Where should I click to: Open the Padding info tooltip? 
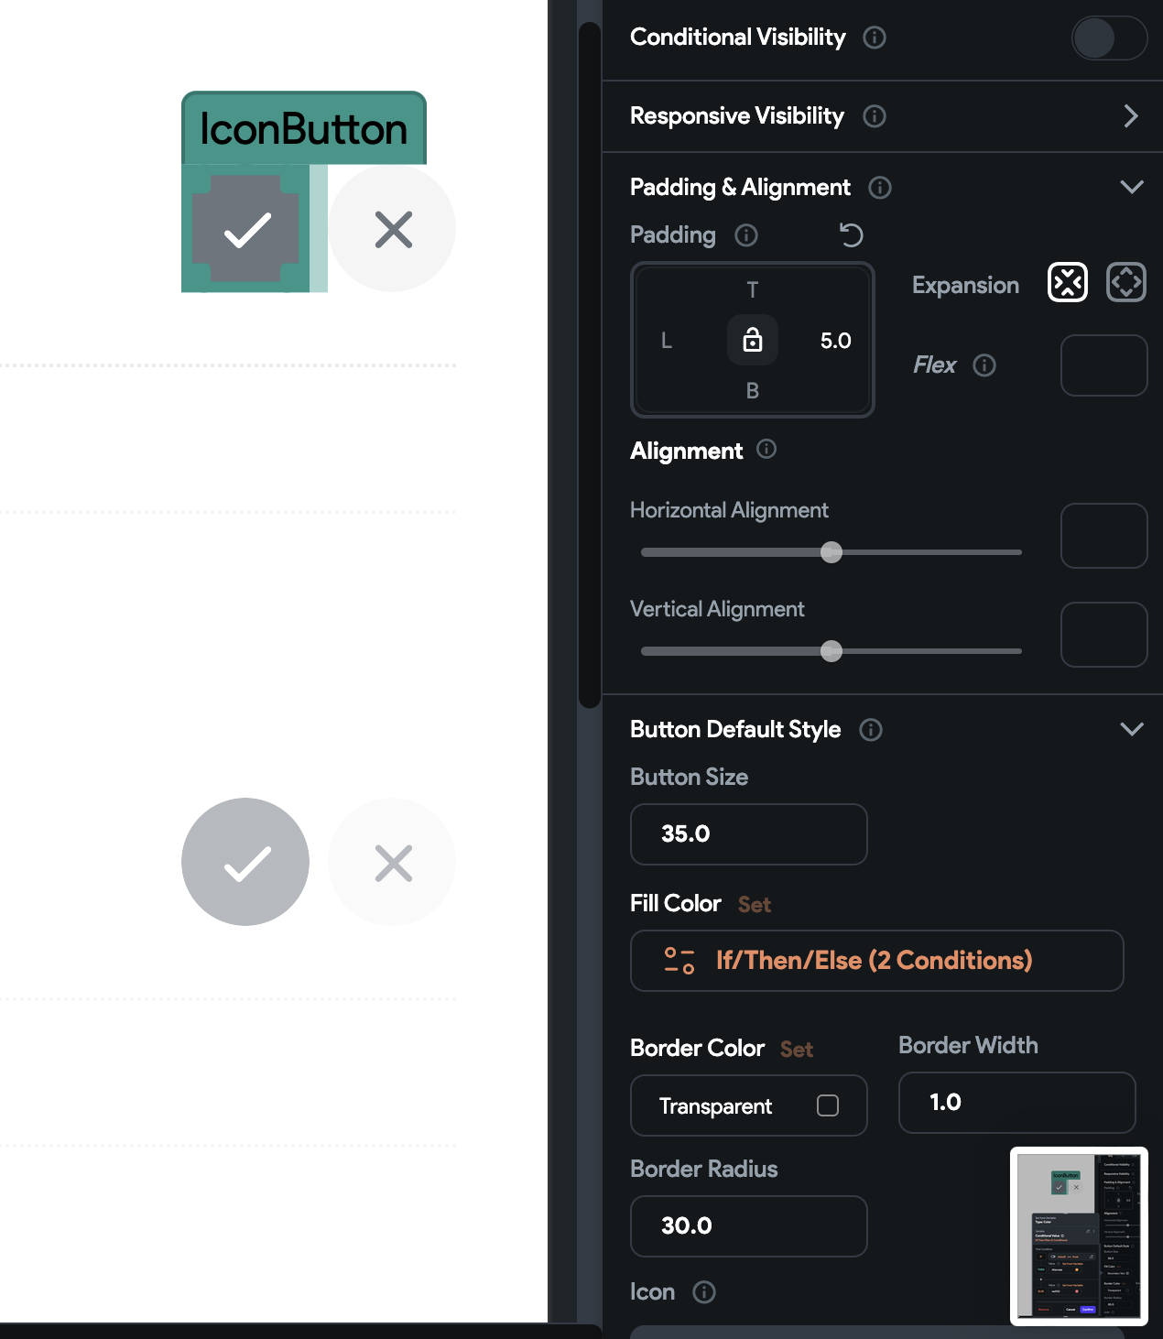click(746, 235)
